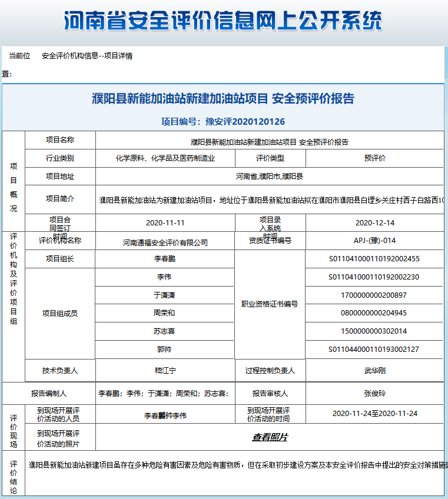Select certificate 1700000000200897

click(x=374, y=295)
